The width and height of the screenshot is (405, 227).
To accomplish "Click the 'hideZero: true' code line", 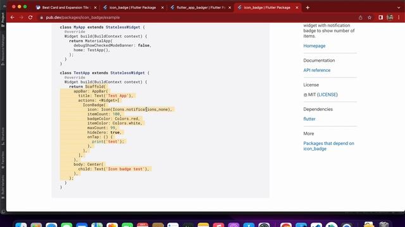I will (x=104, y=132).
